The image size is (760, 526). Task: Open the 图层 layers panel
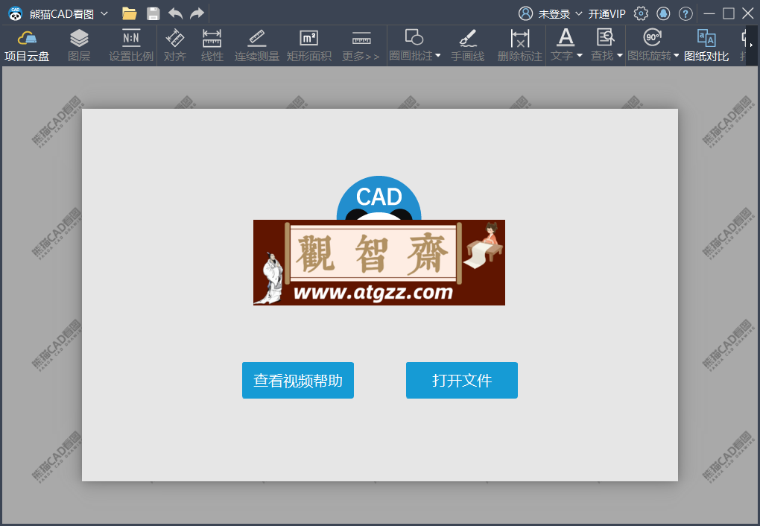point(79,46)
